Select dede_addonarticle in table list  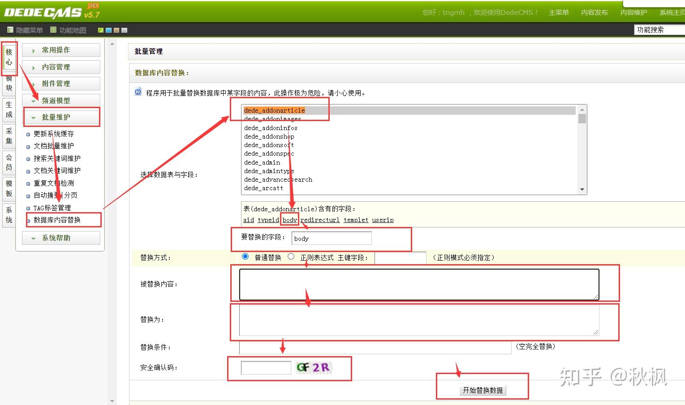[409, 110]
